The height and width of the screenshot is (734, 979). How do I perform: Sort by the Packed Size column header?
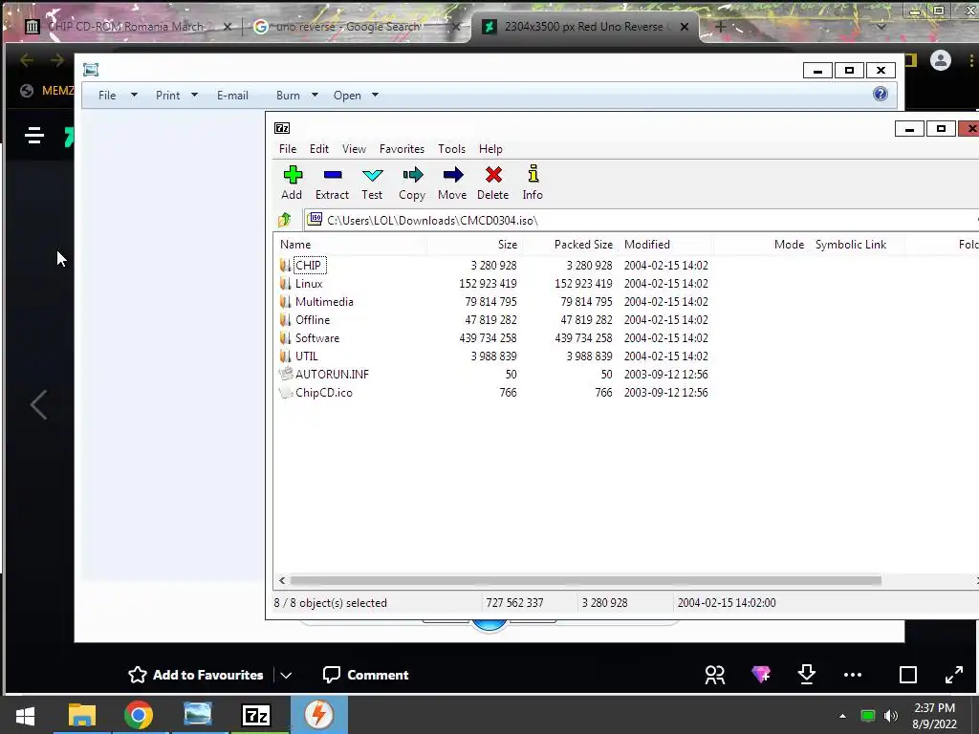click(570, 244)
